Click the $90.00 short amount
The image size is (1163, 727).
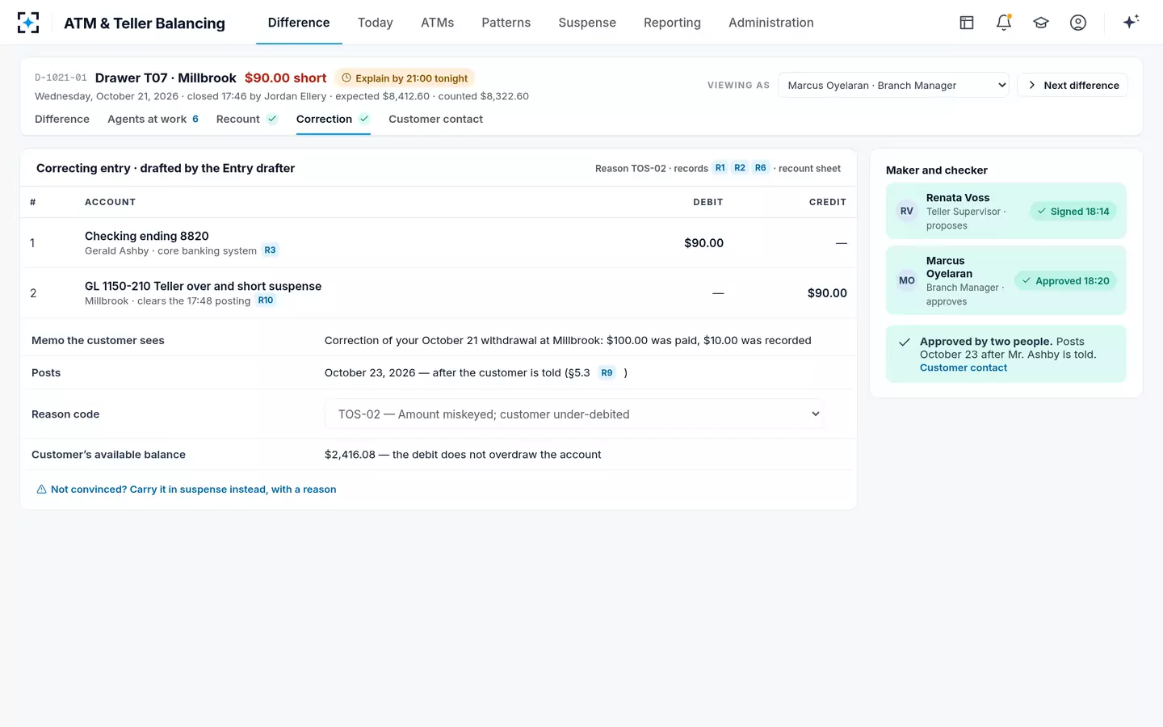pyautogui.click(x=286, y=78)
